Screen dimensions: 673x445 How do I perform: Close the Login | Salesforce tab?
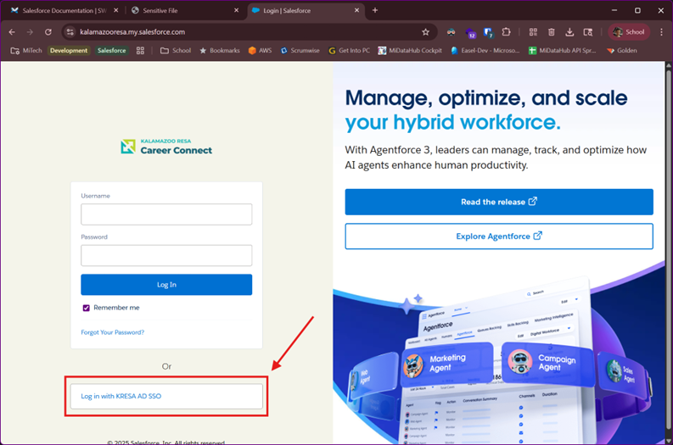coord(356,10)
